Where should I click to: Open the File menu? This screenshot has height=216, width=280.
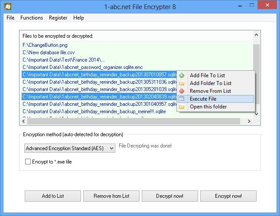(10, 18)
